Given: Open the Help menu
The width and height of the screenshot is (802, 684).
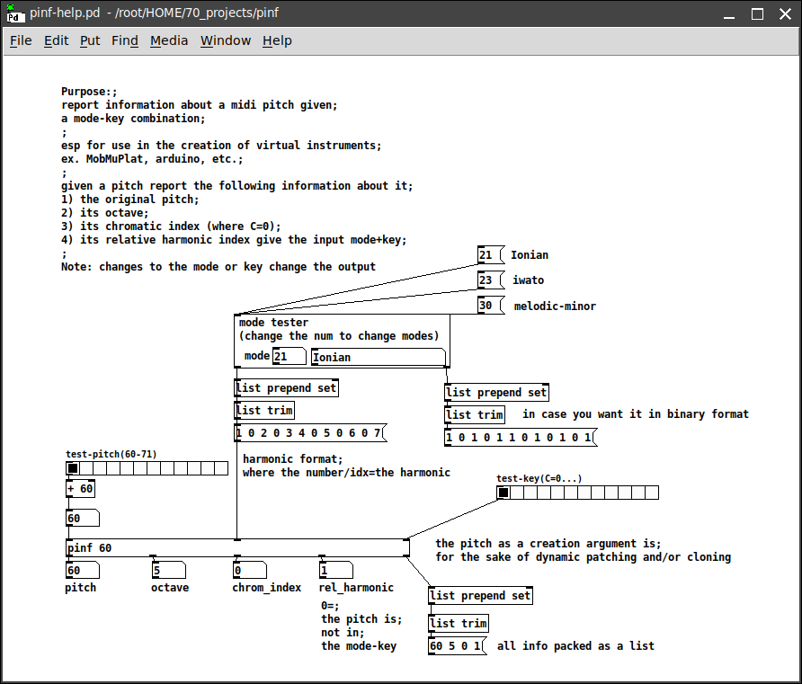Looking at the screenshot, I should pyautogui.click(x=277, y=40).
